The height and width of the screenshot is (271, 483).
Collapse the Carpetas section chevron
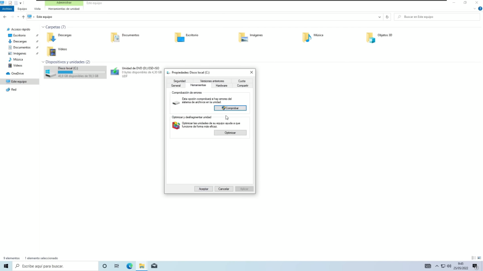(43, 27)
